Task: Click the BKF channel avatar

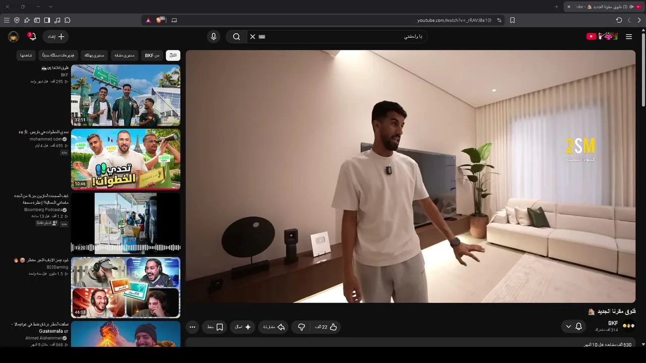Action: point(629,326)
